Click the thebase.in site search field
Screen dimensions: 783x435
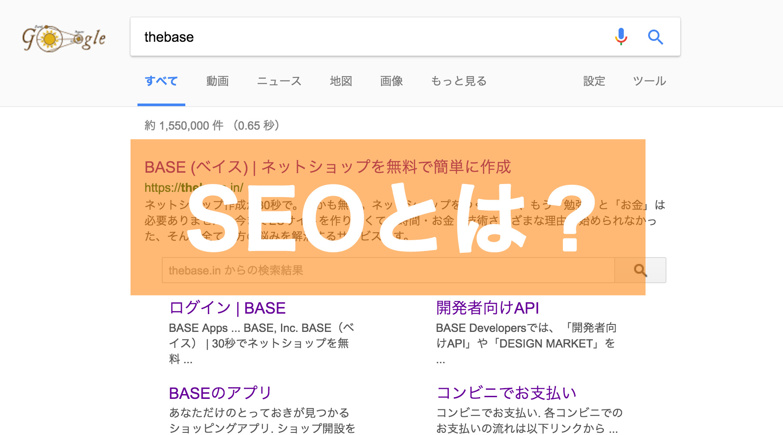click(x=388, y=270)
